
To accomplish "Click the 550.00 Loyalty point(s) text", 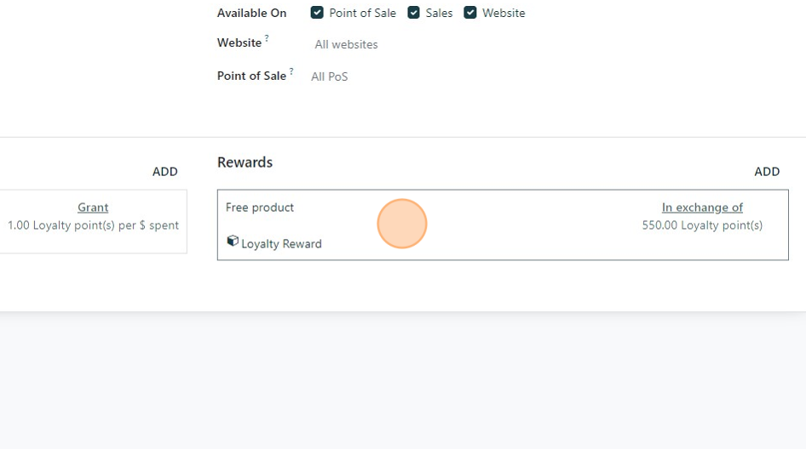I will 702,225.
